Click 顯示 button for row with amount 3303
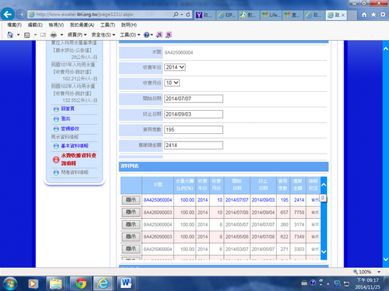 click(x=131, y=249)
